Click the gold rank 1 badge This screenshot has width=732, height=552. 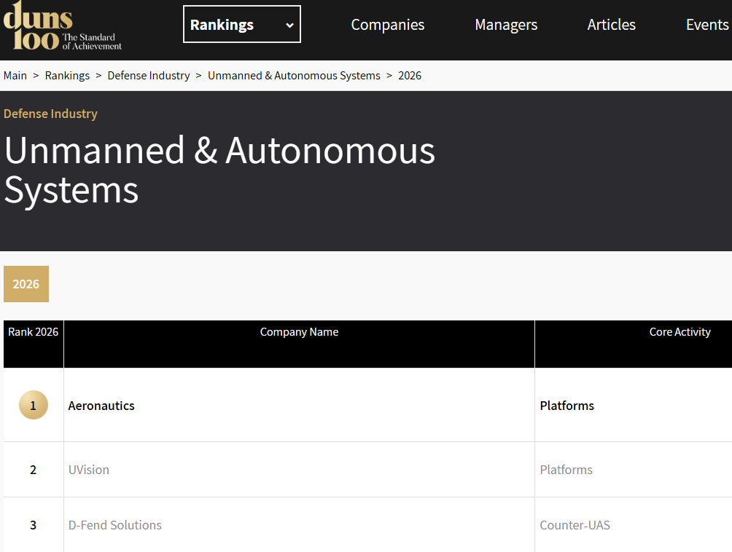(x=33, y=405)
